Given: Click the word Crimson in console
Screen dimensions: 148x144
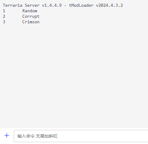Looking at the screenshot, I should [31, 22].
